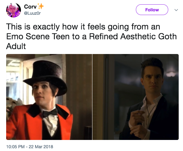Viewport: 183px width, 151px height.
Task: Click the 10:05 PM timestamp link
Action: pos(15,147)
